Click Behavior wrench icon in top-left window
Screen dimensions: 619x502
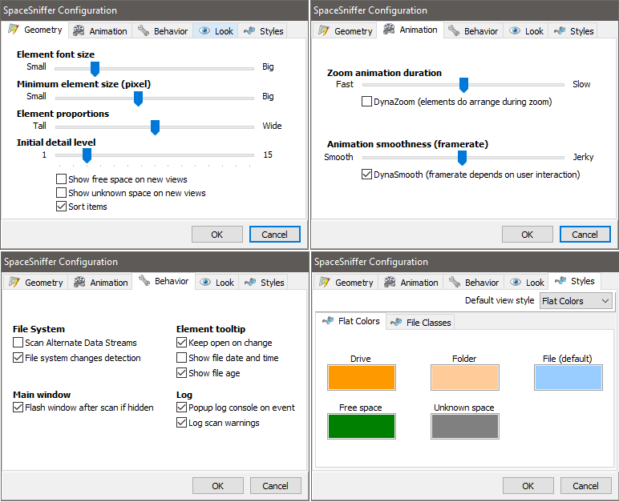click(144, 30)
